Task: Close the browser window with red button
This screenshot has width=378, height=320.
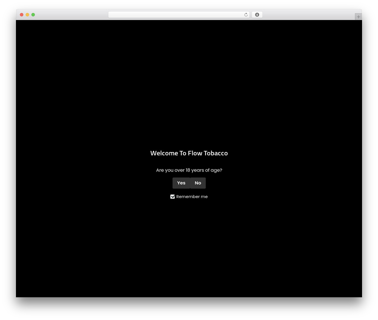Action: coord(22,15)
